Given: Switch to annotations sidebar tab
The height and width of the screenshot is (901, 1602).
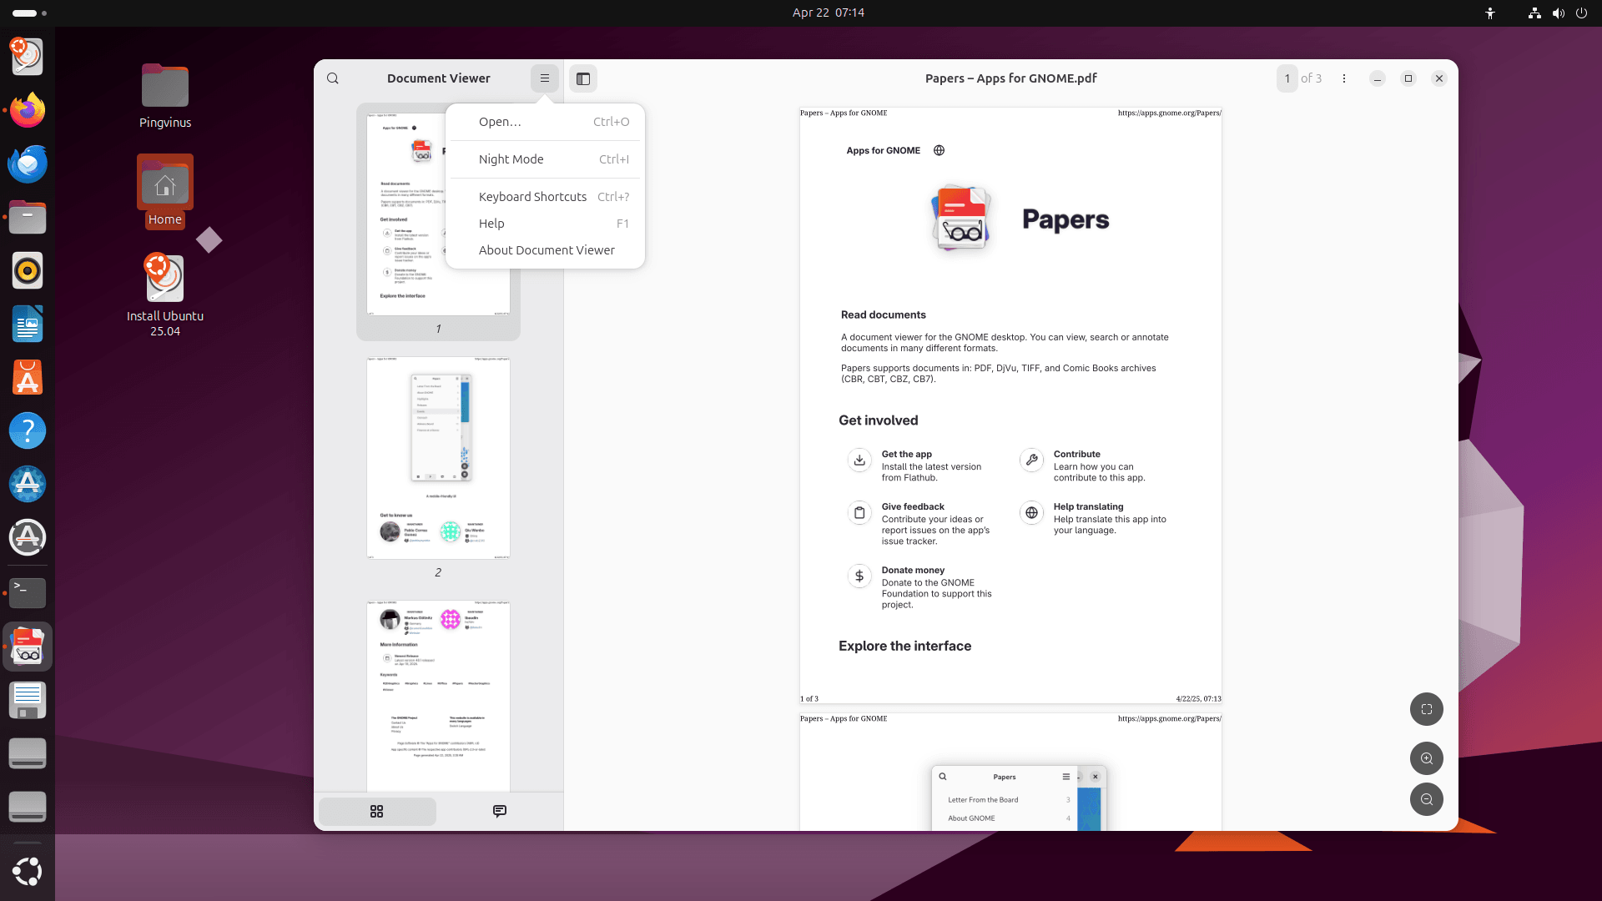Looking at the screenshot, I should 500,812.
